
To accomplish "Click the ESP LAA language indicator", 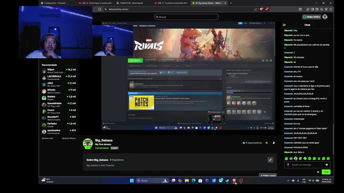I will click(x=304, y=181).
